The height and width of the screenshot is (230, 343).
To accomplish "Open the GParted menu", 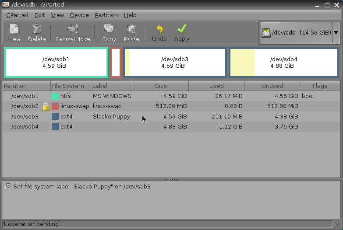I will coord(17,15).
